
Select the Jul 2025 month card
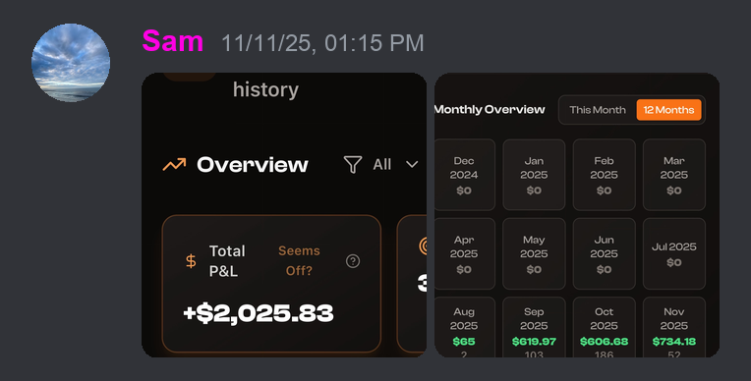click(x=674, y=253)
